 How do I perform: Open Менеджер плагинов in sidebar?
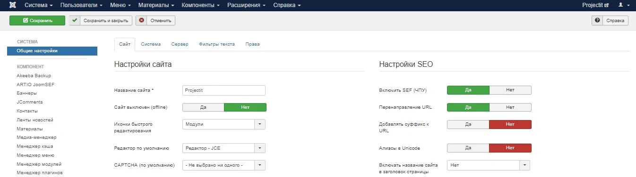(x=40, y=173)
